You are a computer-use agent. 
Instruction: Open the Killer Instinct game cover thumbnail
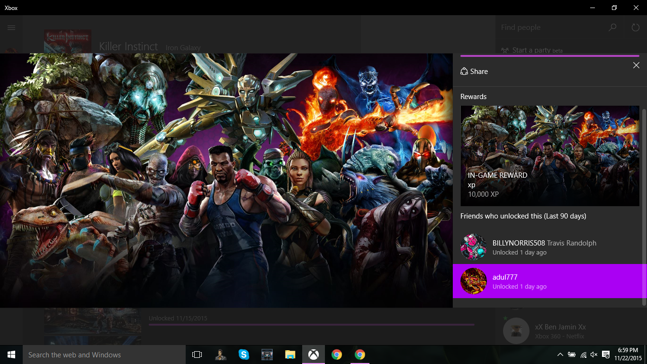click(68, 41)
